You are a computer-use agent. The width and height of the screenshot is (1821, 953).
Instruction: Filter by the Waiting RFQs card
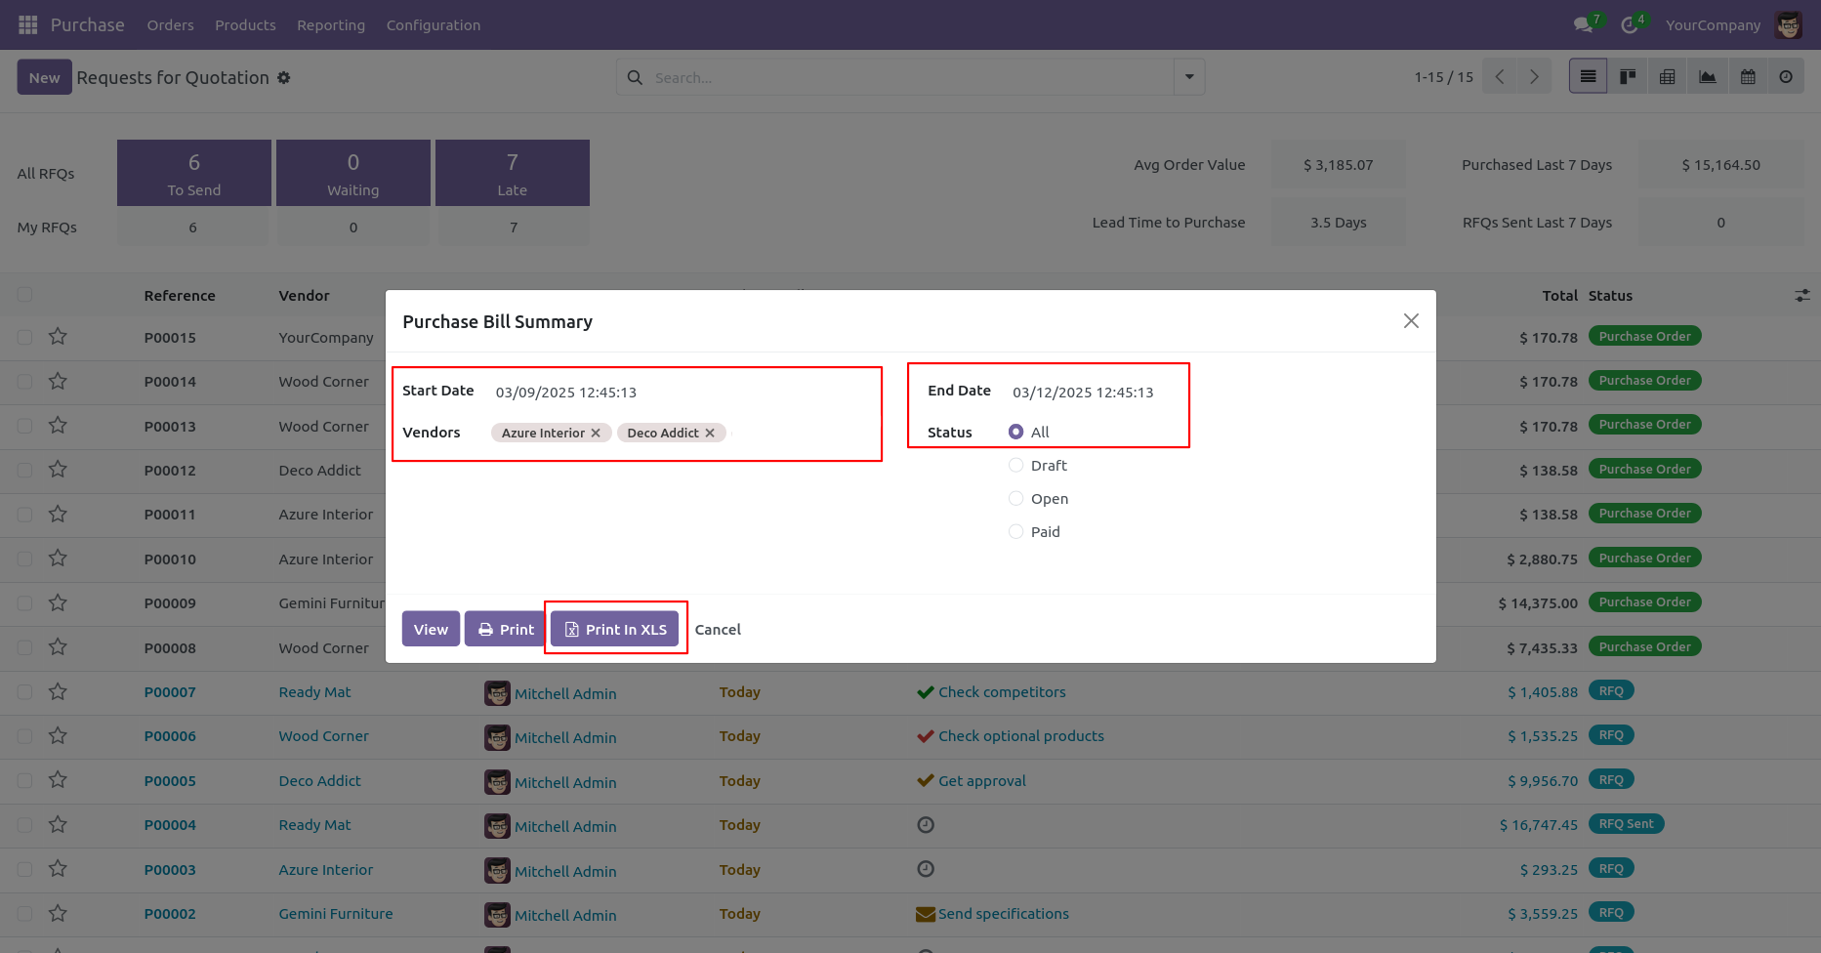[x=353, y=173]
